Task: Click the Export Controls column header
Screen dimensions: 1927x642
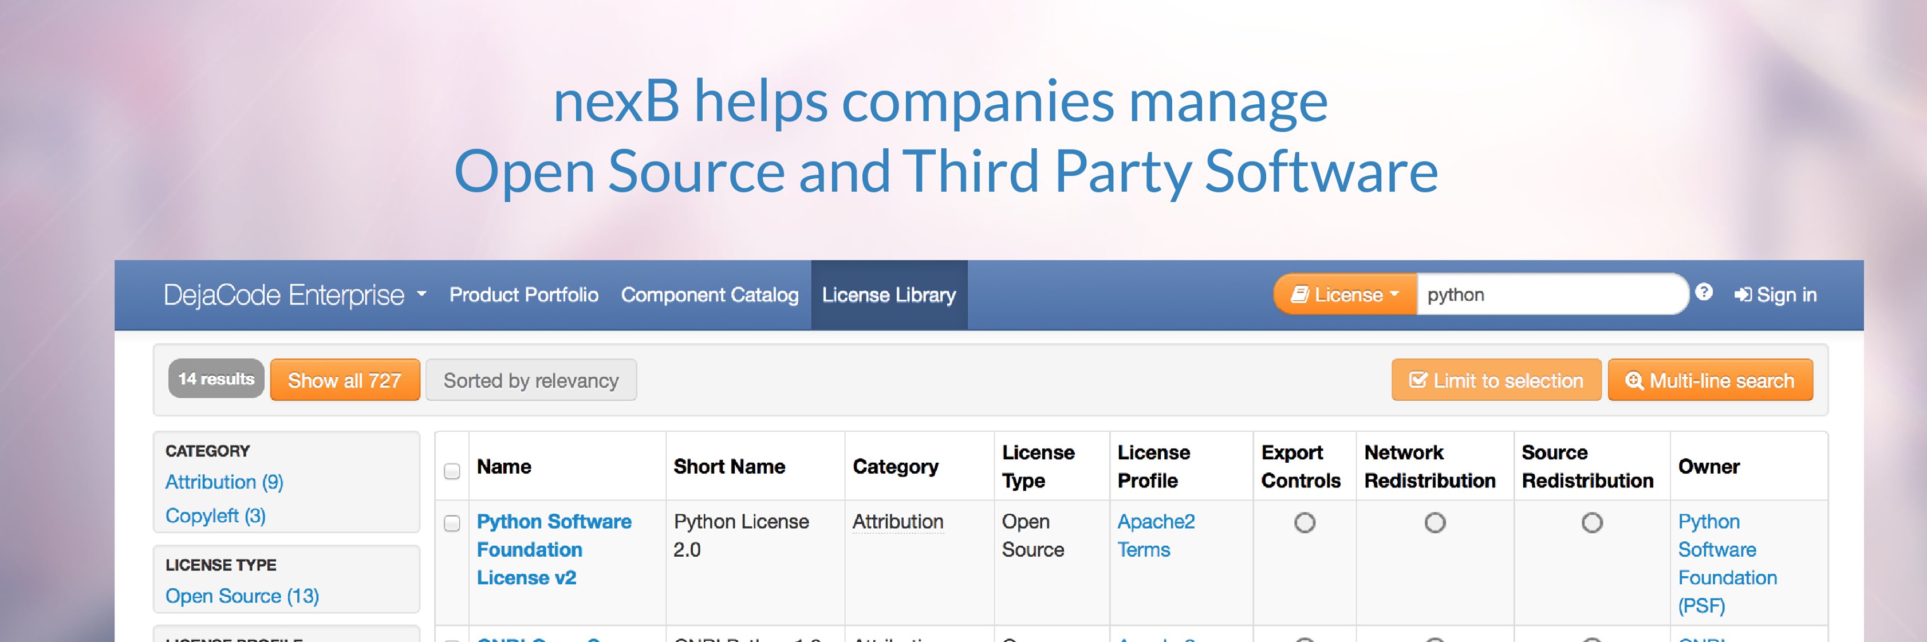Action: [1301, 466]
